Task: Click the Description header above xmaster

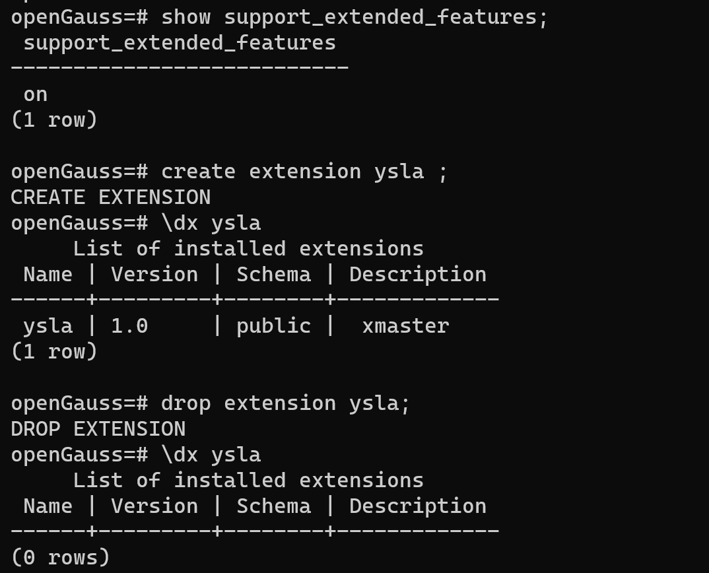Action: coord(417,275)
